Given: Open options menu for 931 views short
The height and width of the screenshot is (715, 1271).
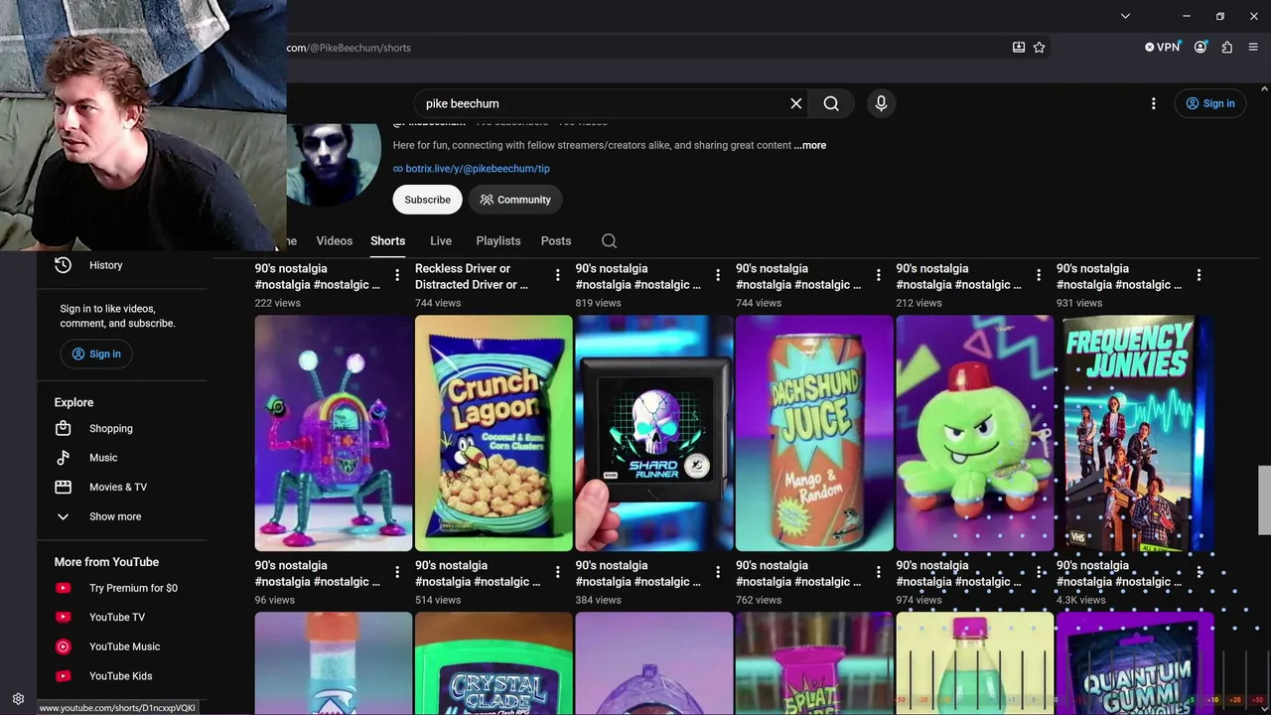Looking at the screenshot, I should coord(1199,275).
